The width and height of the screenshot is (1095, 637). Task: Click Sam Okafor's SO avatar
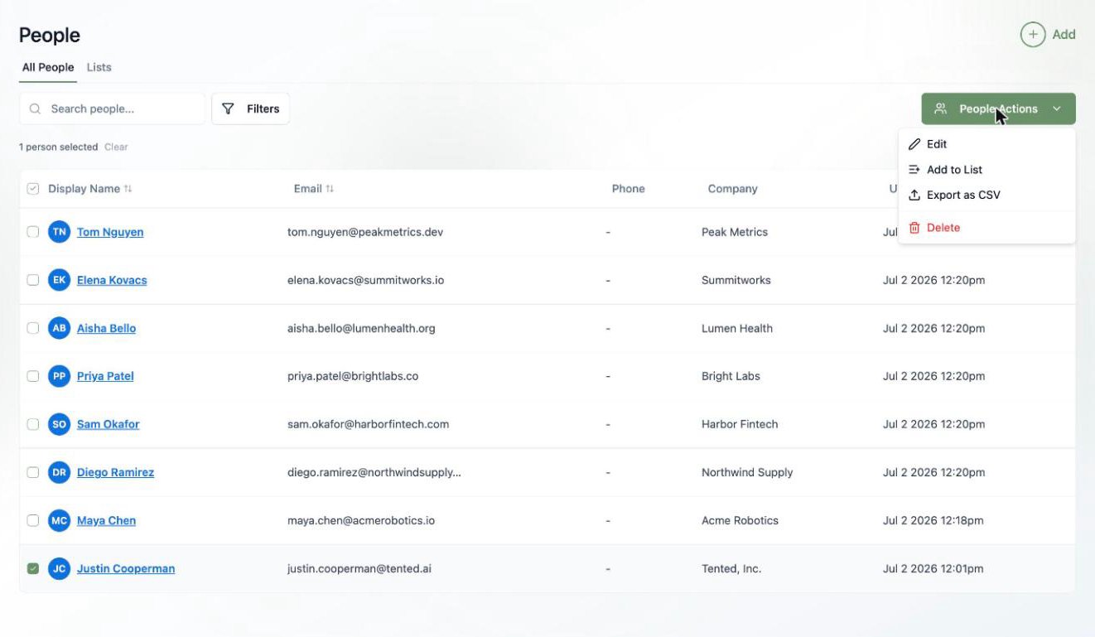coord(59,424)
